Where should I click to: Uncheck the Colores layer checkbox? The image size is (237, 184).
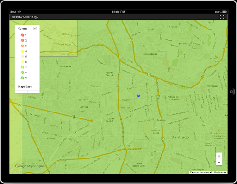[35, 28]
